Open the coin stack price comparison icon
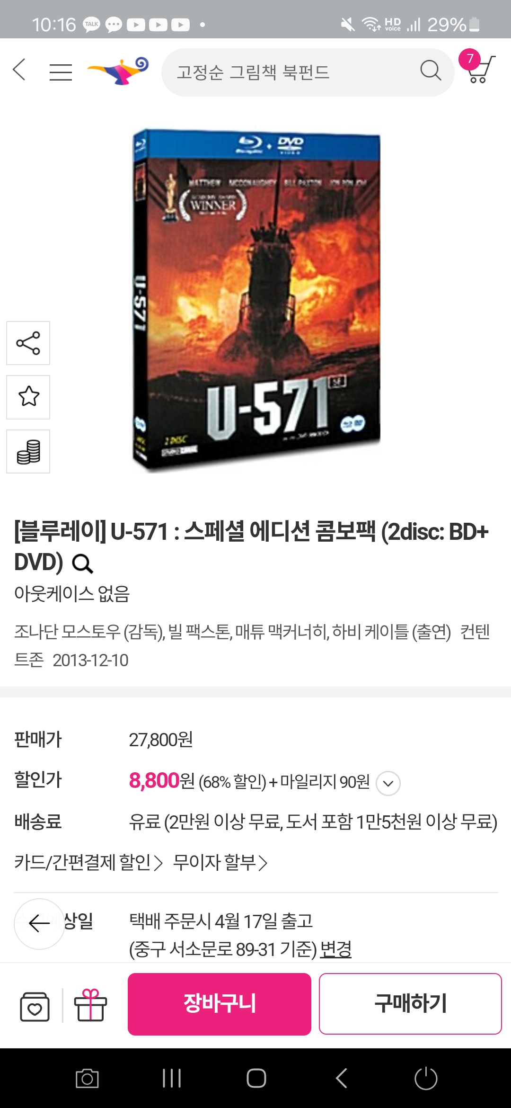511x1108 pixels. 28,452
